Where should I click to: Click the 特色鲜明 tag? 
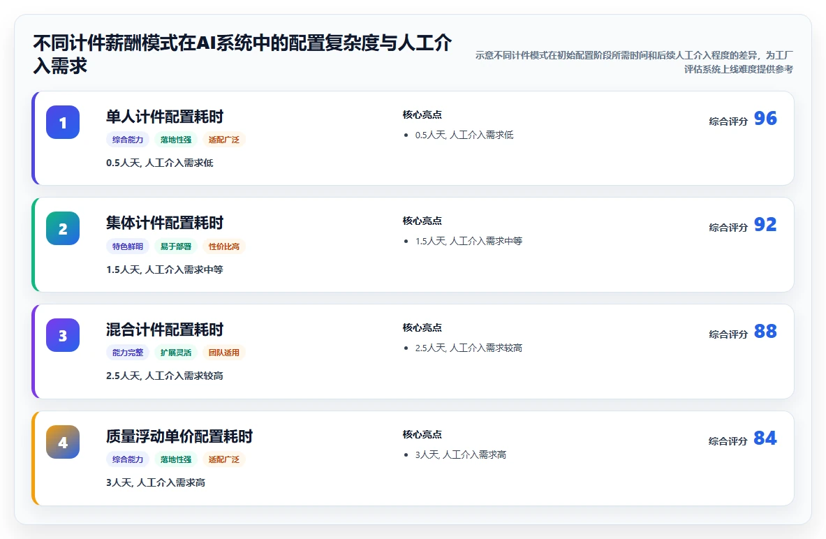coord(128,246)
